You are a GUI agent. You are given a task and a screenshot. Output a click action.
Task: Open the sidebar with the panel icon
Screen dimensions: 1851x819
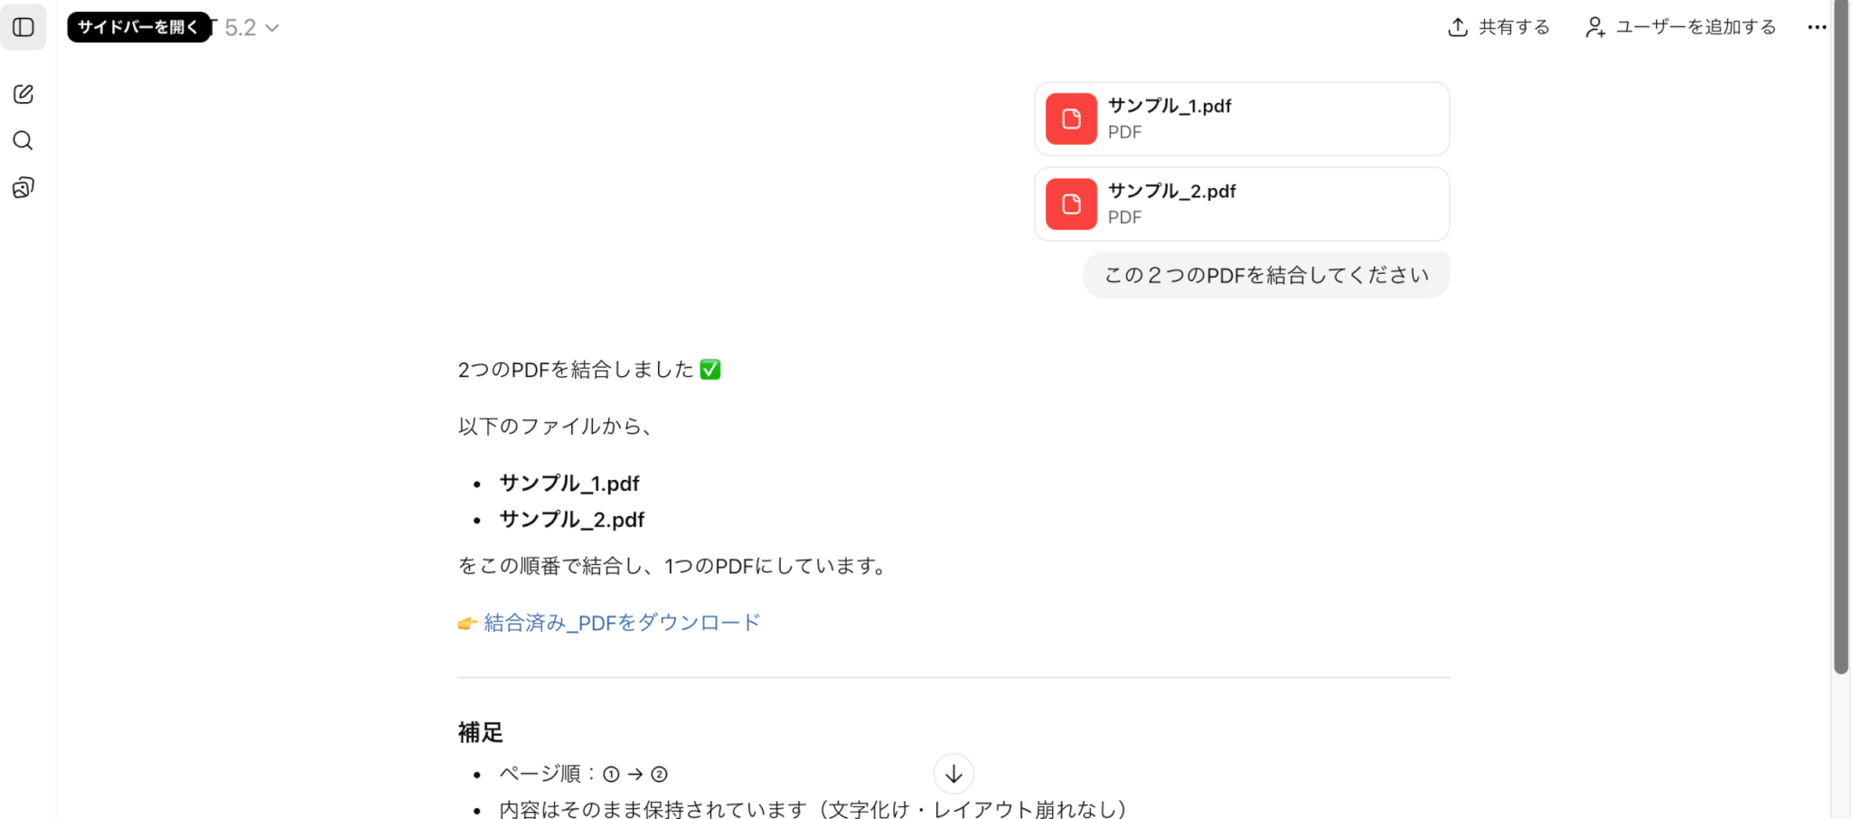pyautogui.click(x=23, y=27)
